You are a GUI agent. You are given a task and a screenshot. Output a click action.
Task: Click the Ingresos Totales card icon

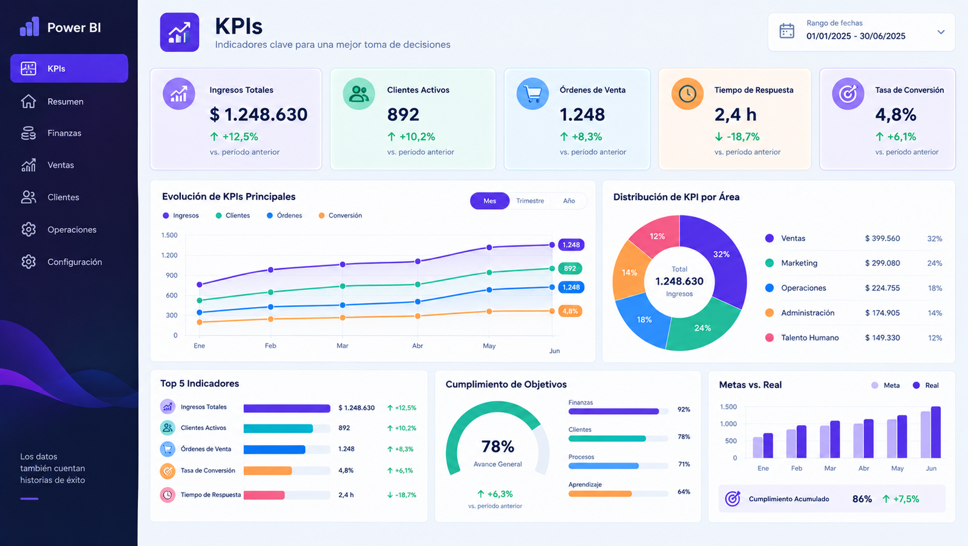[179, 94]
